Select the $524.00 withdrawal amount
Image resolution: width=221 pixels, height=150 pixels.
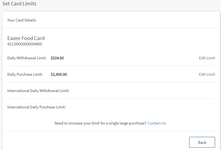57,58
